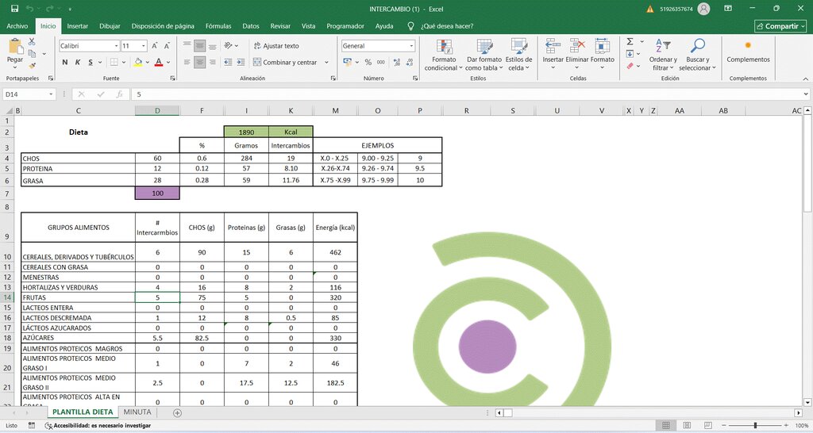The width and height of the screenshot is (813, 433).
Task: Toggle Bold formatting with the N button
Action: point(65,62)
